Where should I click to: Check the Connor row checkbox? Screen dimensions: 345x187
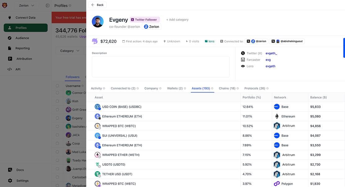point(57,93)
